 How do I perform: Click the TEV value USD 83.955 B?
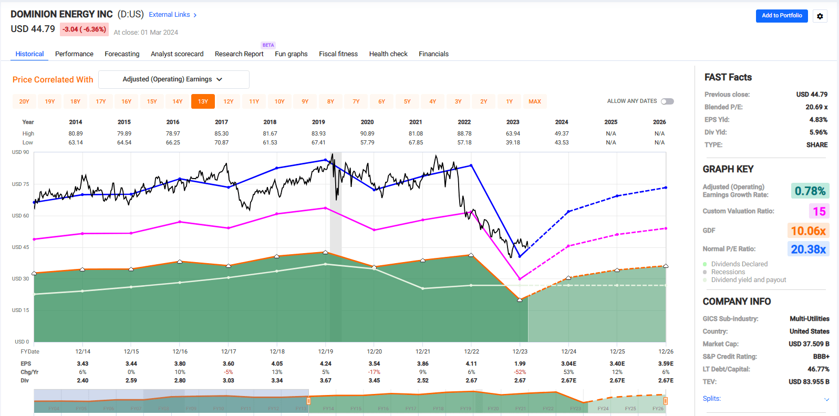[x=809, y=382]
